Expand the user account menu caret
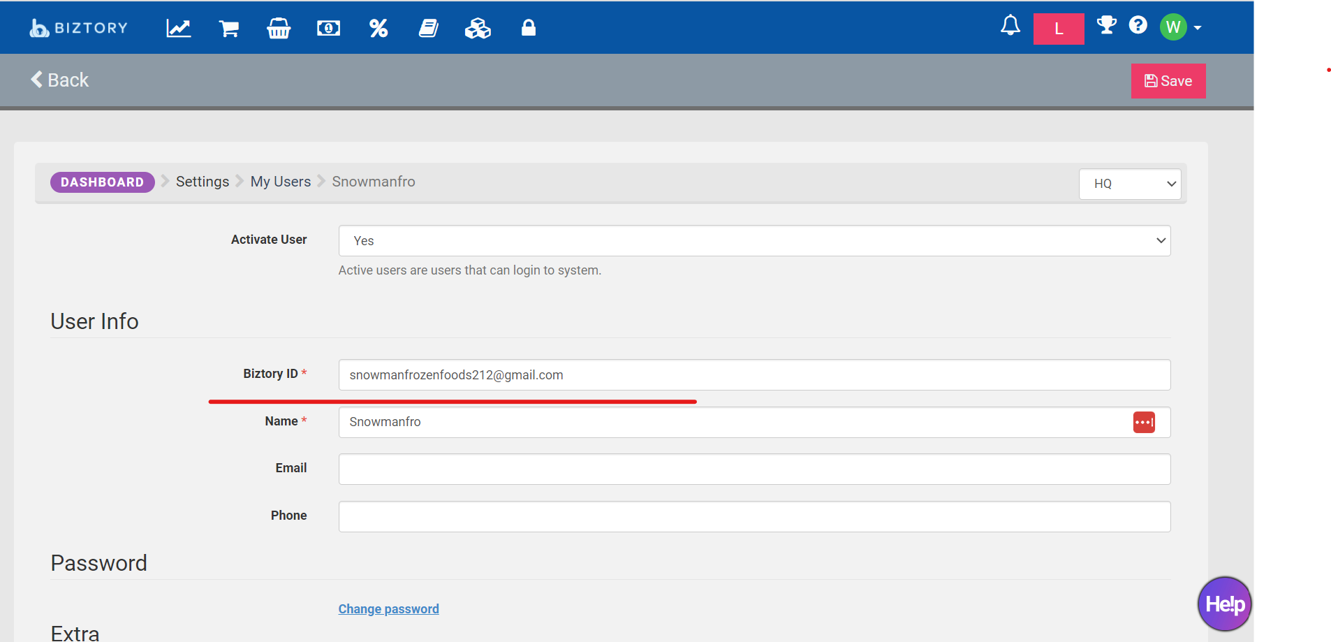This screenshot has height=642, width=1331. point(1198,28)
